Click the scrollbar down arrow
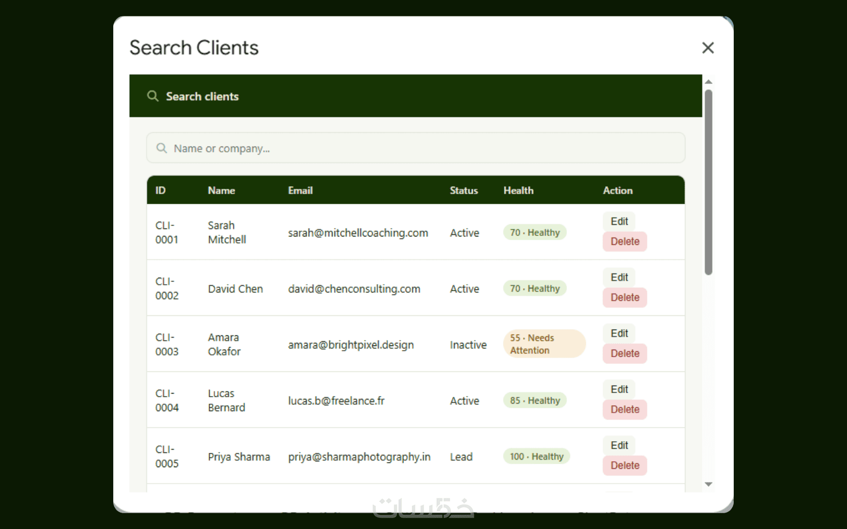Image resolution: width=847 pixels, height=529 pixels. click(708, 484)
